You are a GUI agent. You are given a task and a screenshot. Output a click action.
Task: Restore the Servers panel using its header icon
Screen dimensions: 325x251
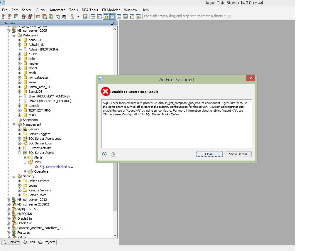tap(112, 23)
